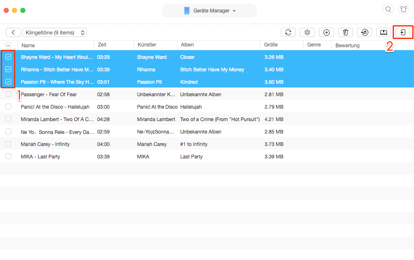Viewport: 414px width, 260px height.
Task: Click album cell '#1 to Infinity'
Action: click(x=194, y=144)
